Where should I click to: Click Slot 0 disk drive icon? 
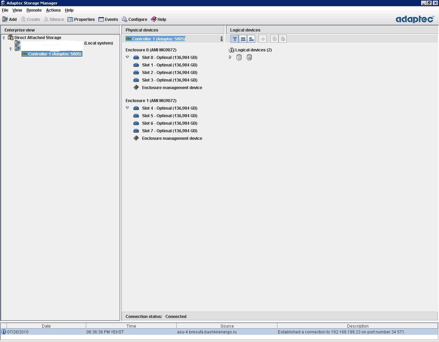point(136,58)
